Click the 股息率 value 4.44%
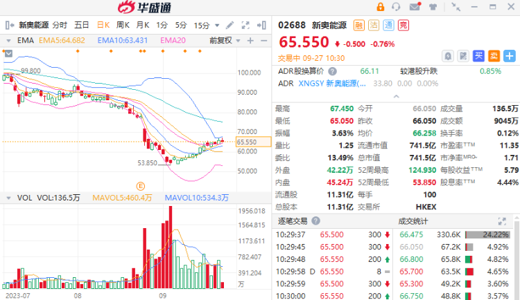 [x=508, y=182]
